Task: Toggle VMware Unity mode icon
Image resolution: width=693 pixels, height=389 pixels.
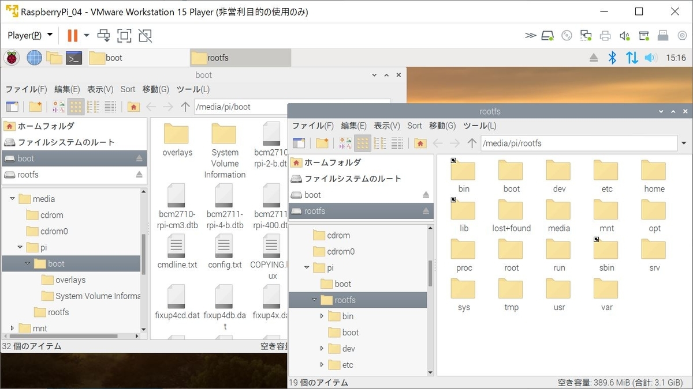Action: click(145, 36)
